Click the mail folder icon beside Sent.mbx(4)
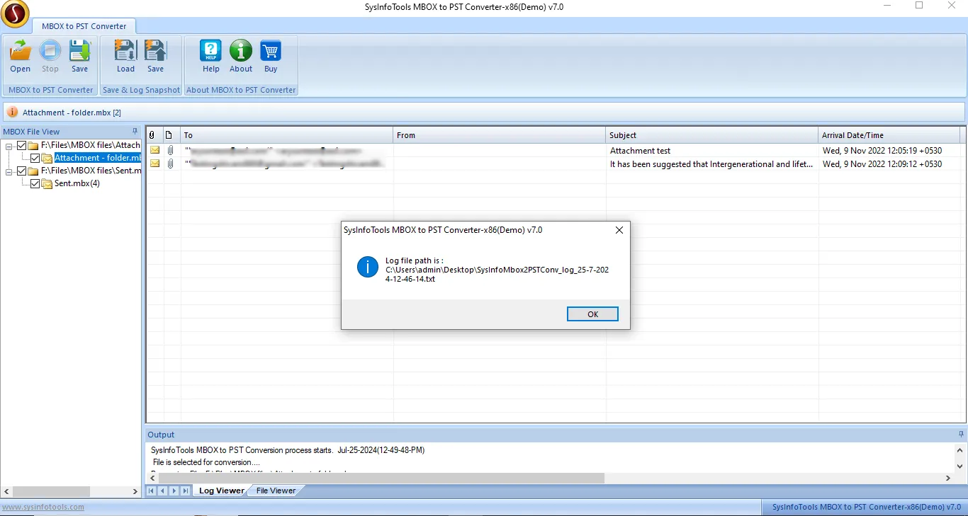 click(x=47, y=183)
